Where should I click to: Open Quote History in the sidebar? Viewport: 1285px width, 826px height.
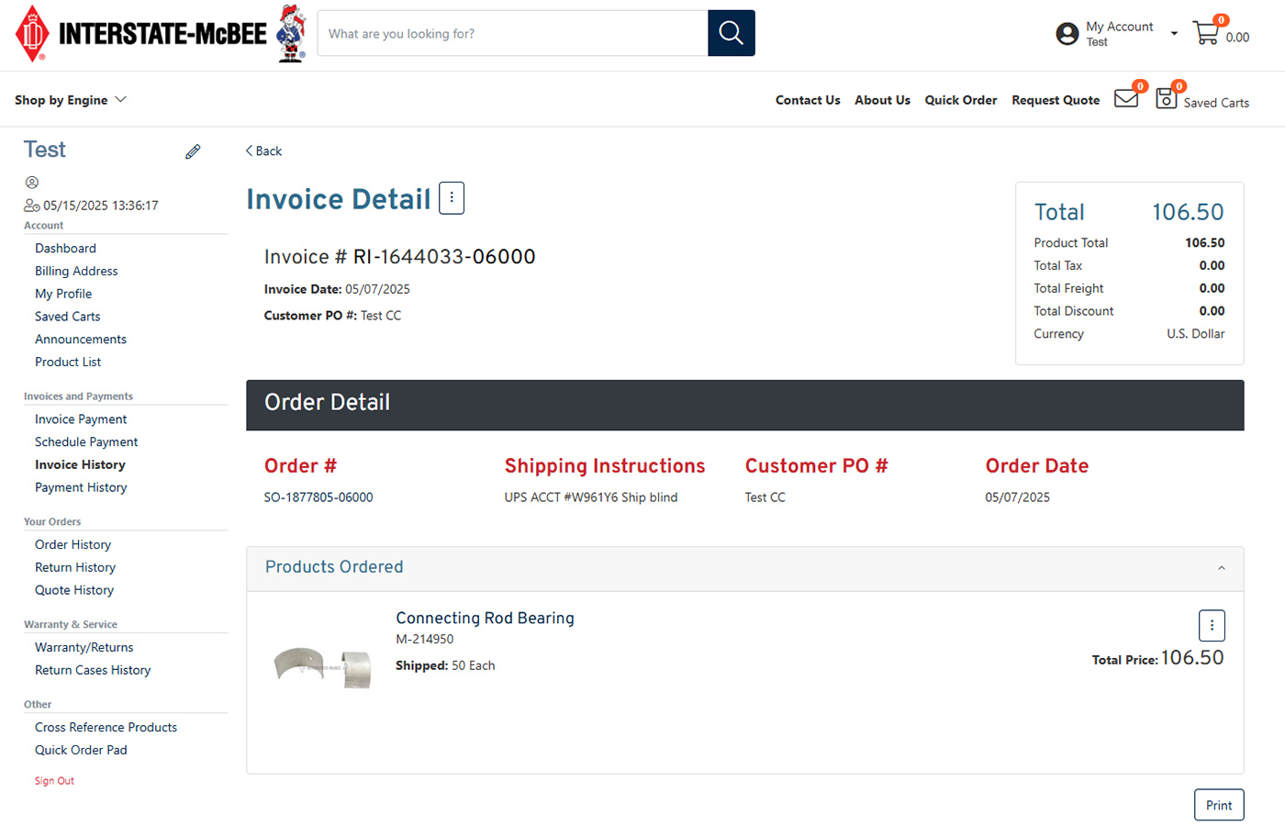[x=74, y=590]
